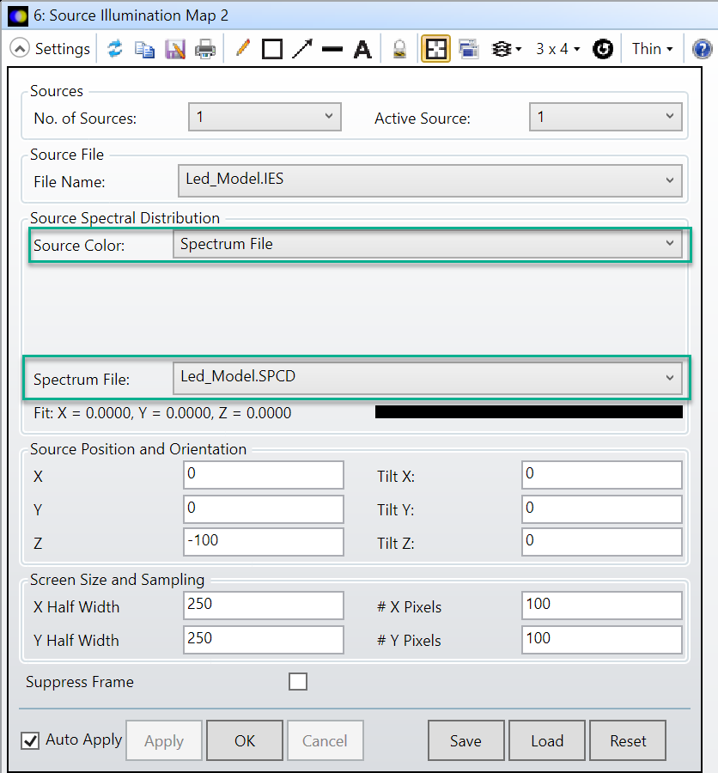Image resolution: width=718 pixels, height=773 pixels.
Task: Click the Reset button
Action: (628, 740)
